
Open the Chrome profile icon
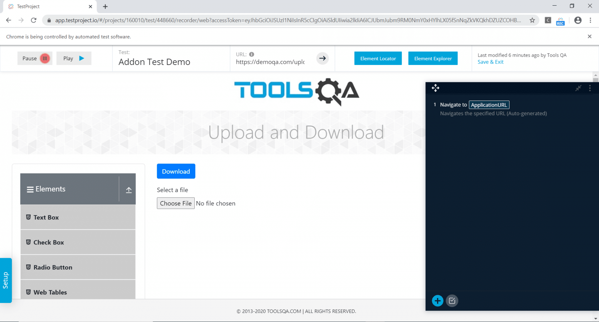(x=578, y=20)
